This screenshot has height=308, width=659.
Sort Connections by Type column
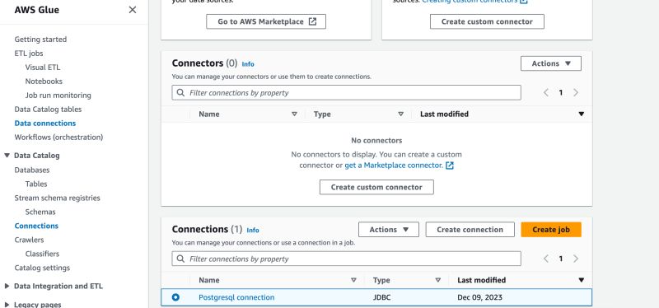pos(438,280)
